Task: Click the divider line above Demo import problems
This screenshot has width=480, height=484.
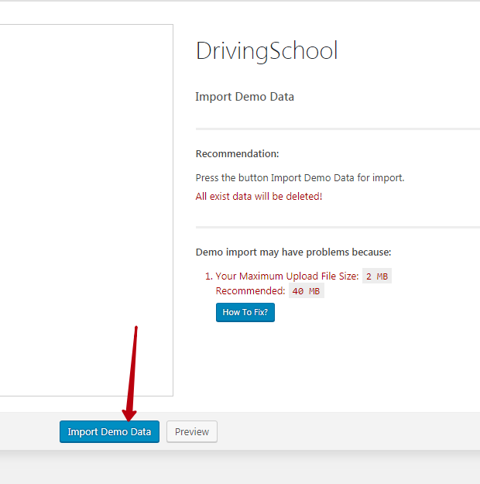Action: [338, 228]
